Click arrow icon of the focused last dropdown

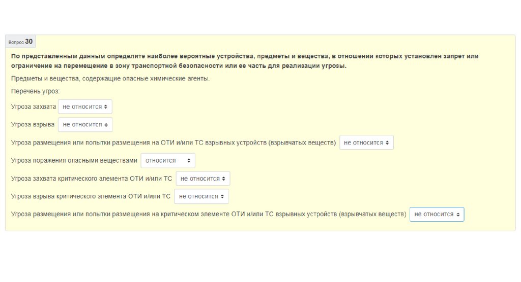coord(458,215)
